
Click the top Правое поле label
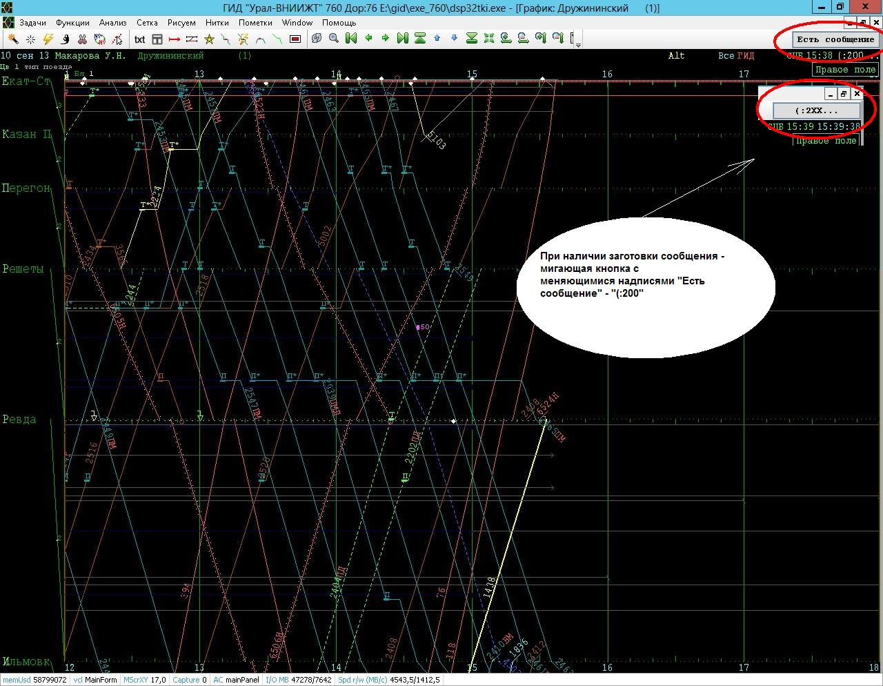(845, 69)
